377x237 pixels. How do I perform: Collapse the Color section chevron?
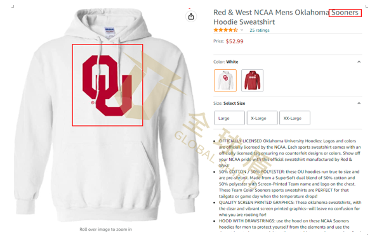(359, 62)
